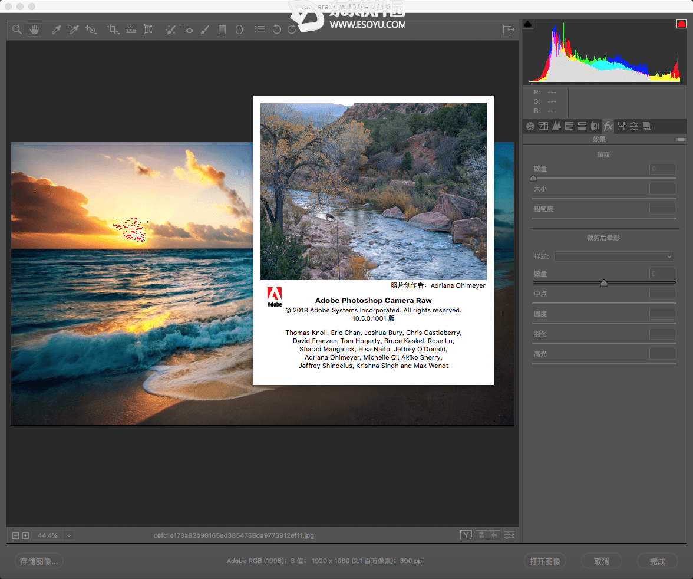Click the file name cefc1e178a82b...jpg text
Screen dimensions: 693x579
234,535
